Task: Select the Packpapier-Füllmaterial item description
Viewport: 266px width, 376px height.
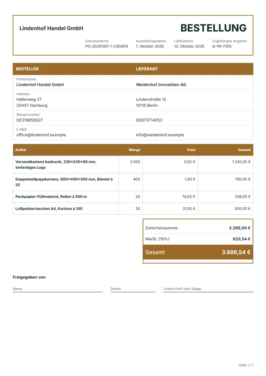Action: tap(51, 196)
